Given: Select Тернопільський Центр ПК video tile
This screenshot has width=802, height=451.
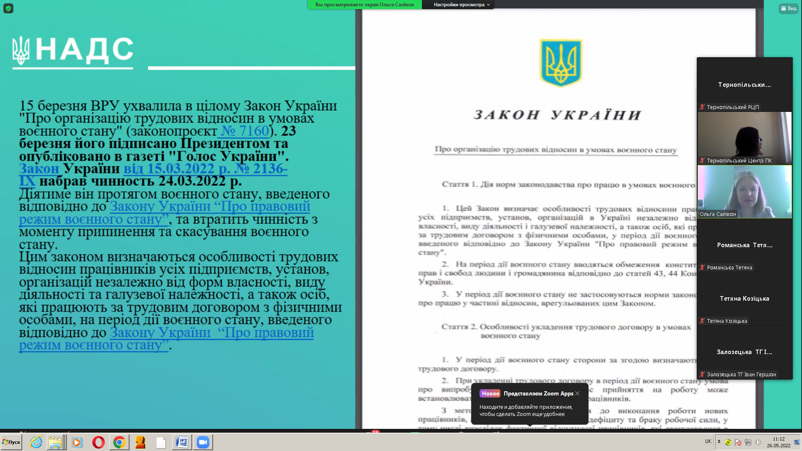Looking at the screenshot, I should click(744, 138).
